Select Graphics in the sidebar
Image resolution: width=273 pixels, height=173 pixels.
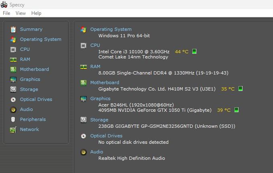click(x=30, y=79)
